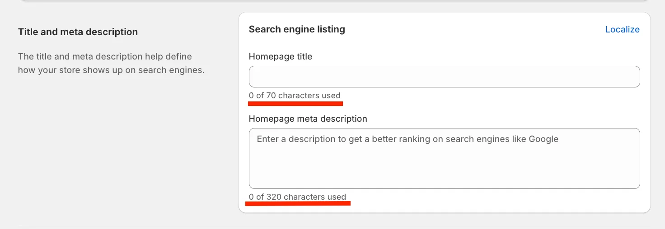Click the word "Google" in the placeholder
Viewport: 665px width, 229px height.
[543, 139]
